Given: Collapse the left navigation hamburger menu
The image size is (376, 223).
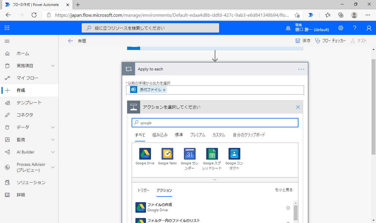Looking at the screenshot, I should (x=7, y=41).
